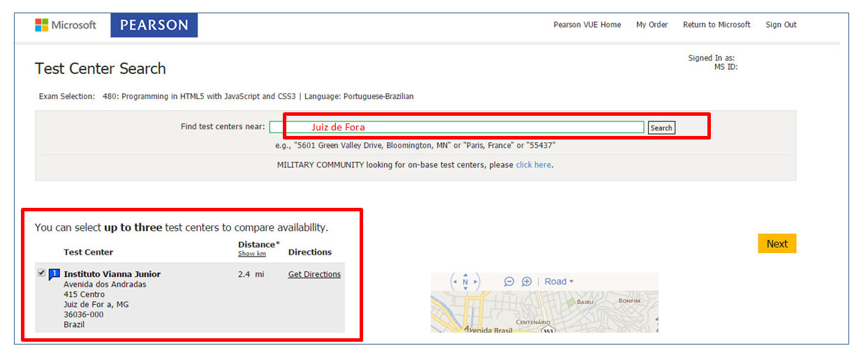The height and width of the screenshot is (355, 861).
Task: Click the Pearson logo
Action: pyautogui.click(x=154, y=25)
